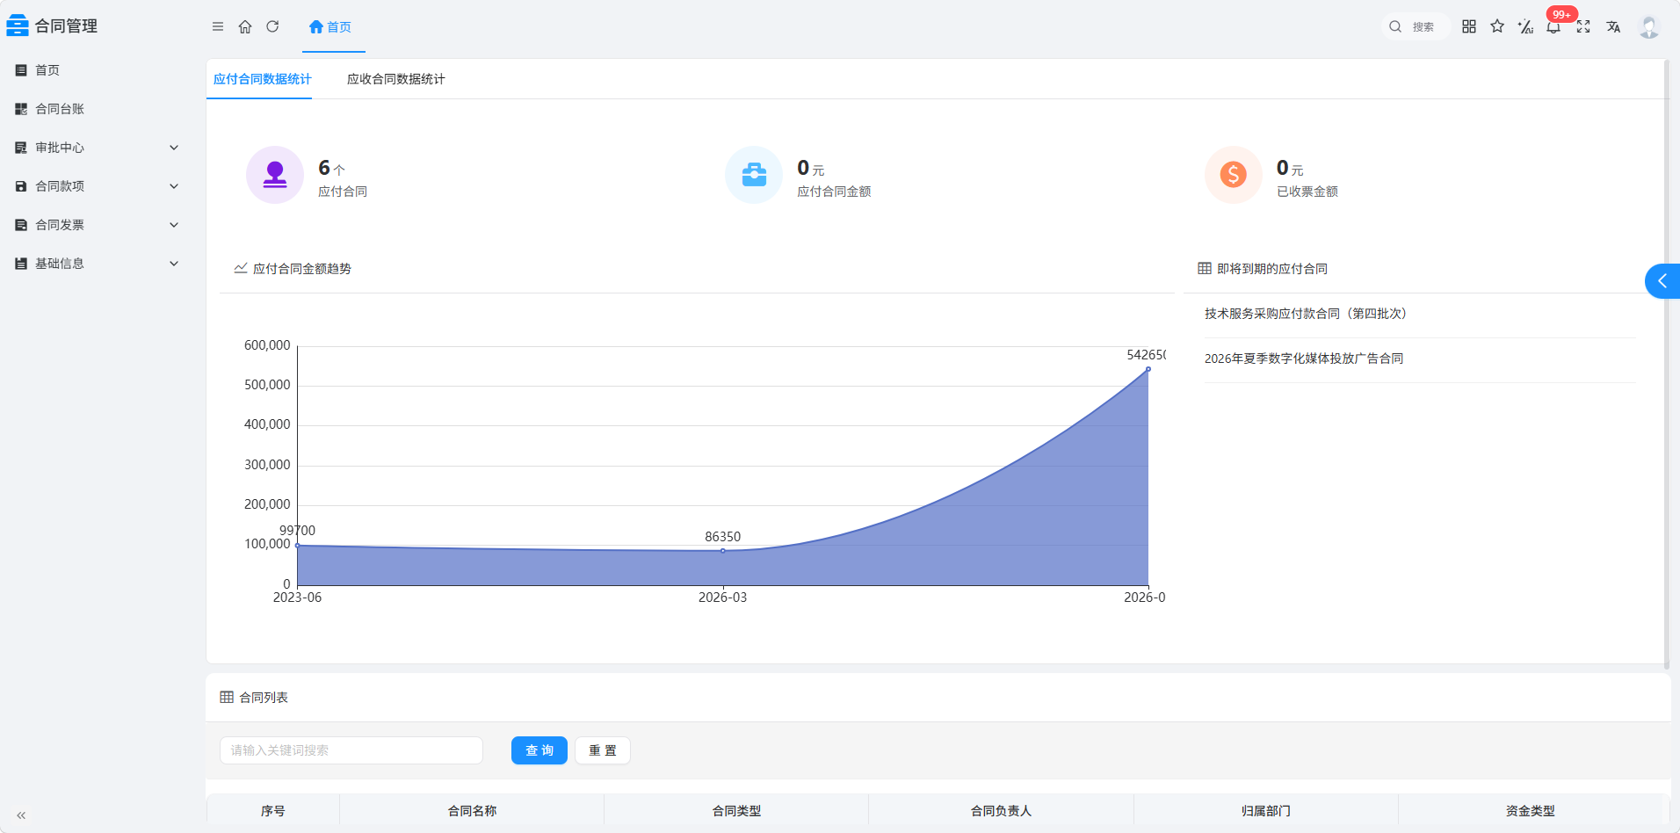Open the user avatar menu

pyautogui.click(x=1649, y=27)
